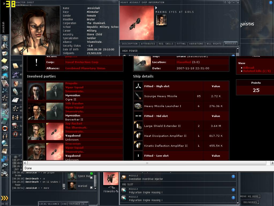
Task: Show info for first Polycarbon Engine Housing I
Action: [233, 190]
